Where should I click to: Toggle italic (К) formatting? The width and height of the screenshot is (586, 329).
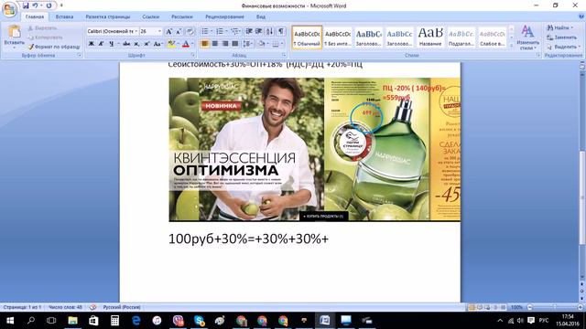pyautogui.click(x=101, y=44)
